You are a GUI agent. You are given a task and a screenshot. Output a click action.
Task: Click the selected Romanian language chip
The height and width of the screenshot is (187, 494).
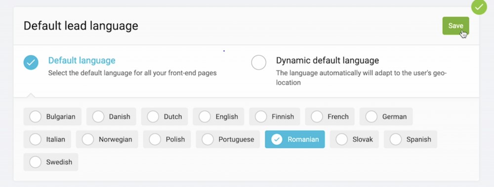295,139
